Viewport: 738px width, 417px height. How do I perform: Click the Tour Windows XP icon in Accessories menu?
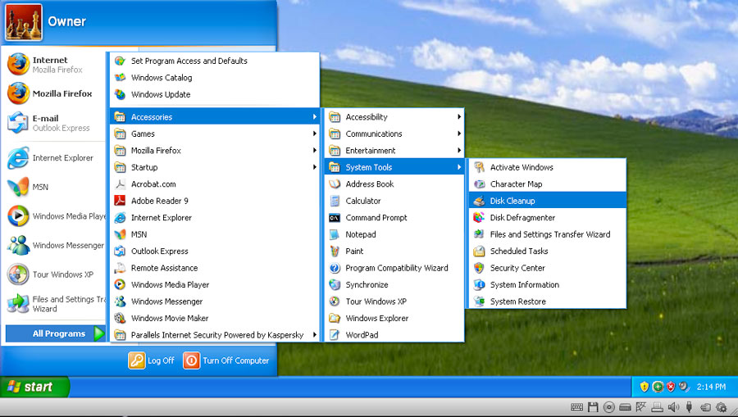pos(335,301)
